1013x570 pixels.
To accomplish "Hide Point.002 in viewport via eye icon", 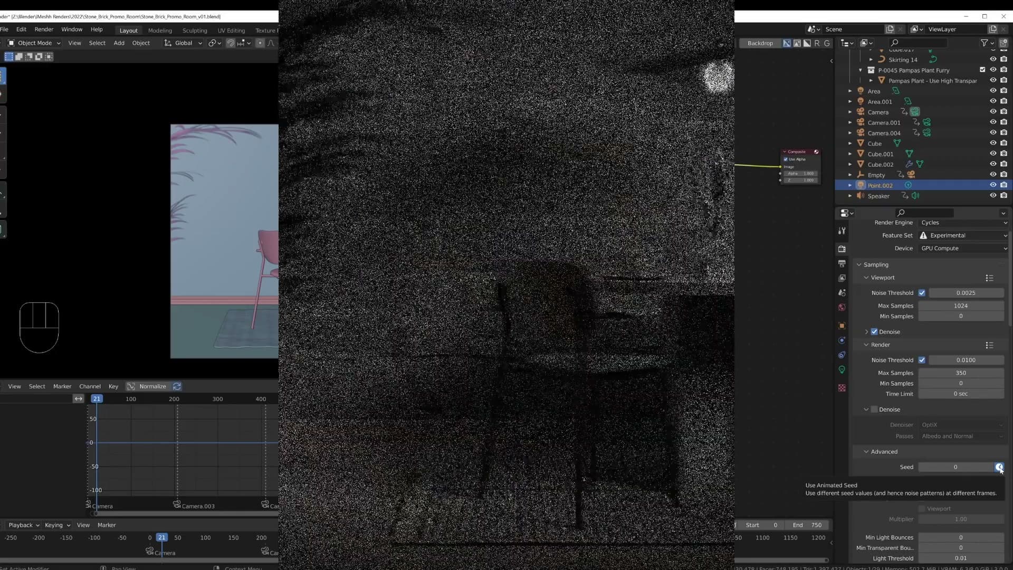I will point(993,185).
